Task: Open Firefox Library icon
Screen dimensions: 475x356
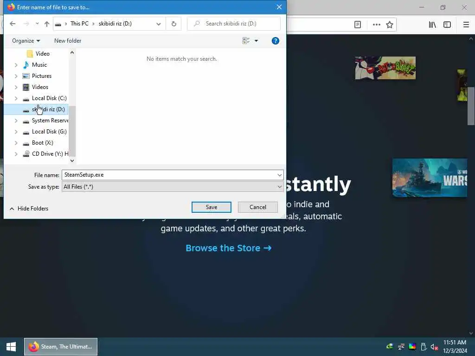Action: [x=432, y=25]
